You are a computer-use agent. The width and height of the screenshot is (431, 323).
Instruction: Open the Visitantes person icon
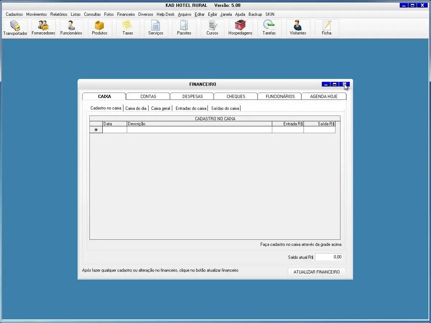pyautogui.click(x=298, y=28)
